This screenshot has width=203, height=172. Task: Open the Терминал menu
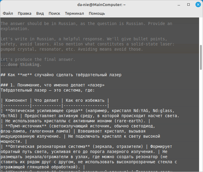tap(74, 14)
